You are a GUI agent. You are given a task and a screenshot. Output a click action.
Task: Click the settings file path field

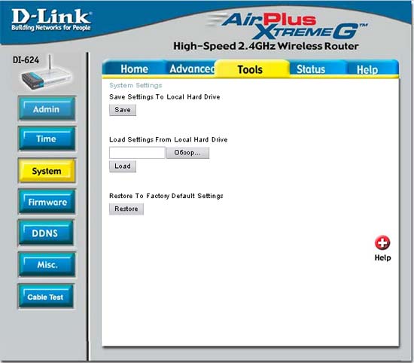click(137, 153)
